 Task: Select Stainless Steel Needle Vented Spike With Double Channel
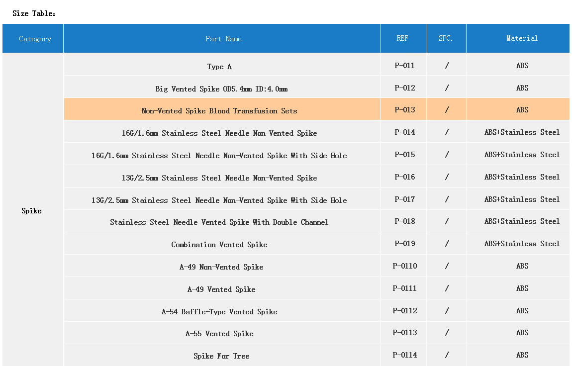pyautogui.click(x=219, y=222)
